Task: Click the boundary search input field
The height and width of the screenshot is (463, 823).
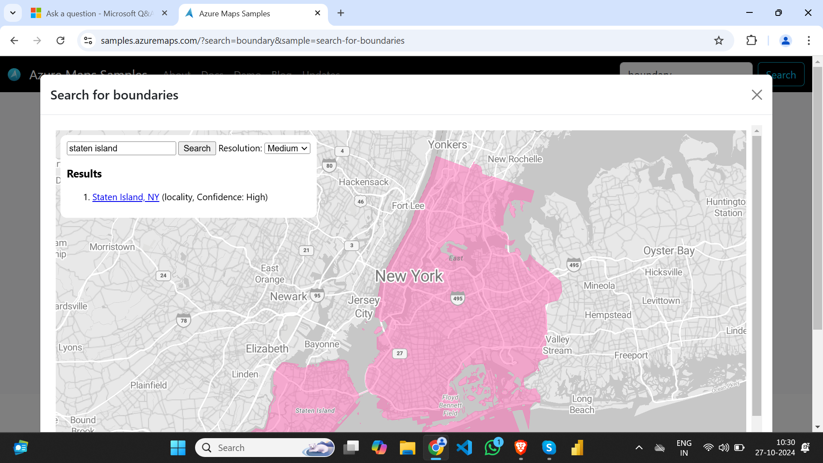Action: [121, 148]
